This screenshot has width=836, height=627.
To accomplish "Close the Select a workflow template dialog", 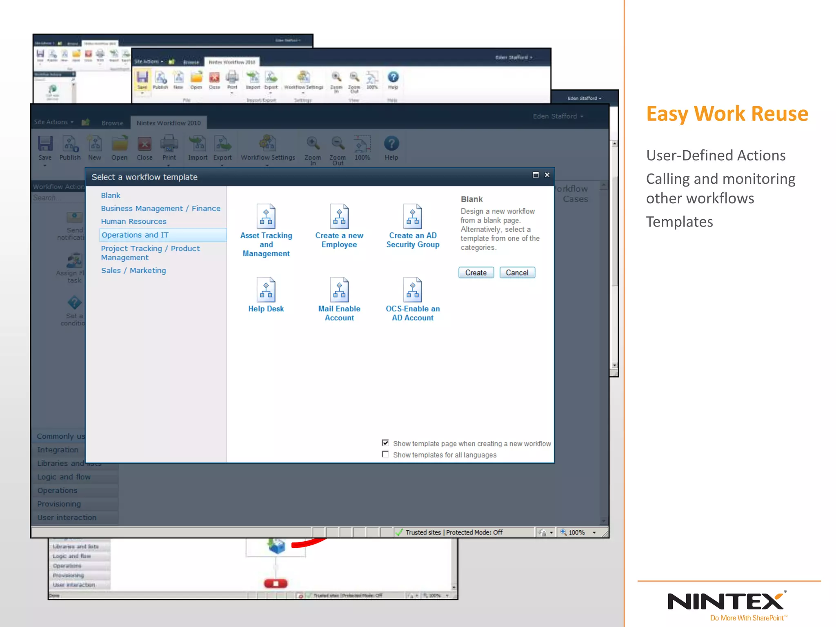I will (x=547, y=175).
